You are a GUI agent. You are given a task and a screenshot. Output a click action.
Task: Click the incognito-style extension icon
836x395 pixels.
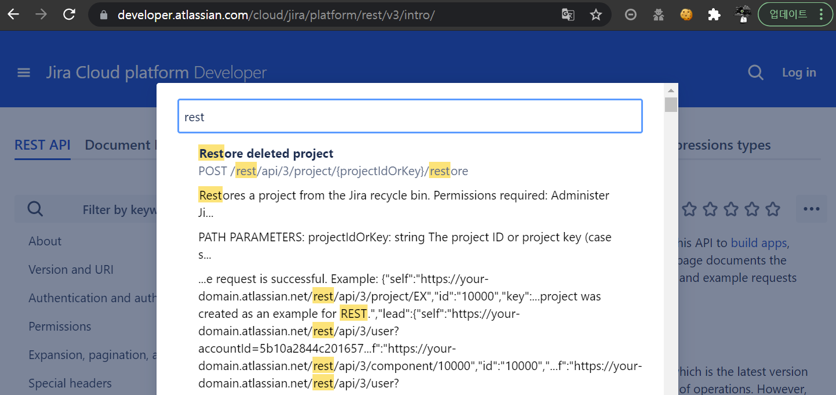tap(659, 15)
